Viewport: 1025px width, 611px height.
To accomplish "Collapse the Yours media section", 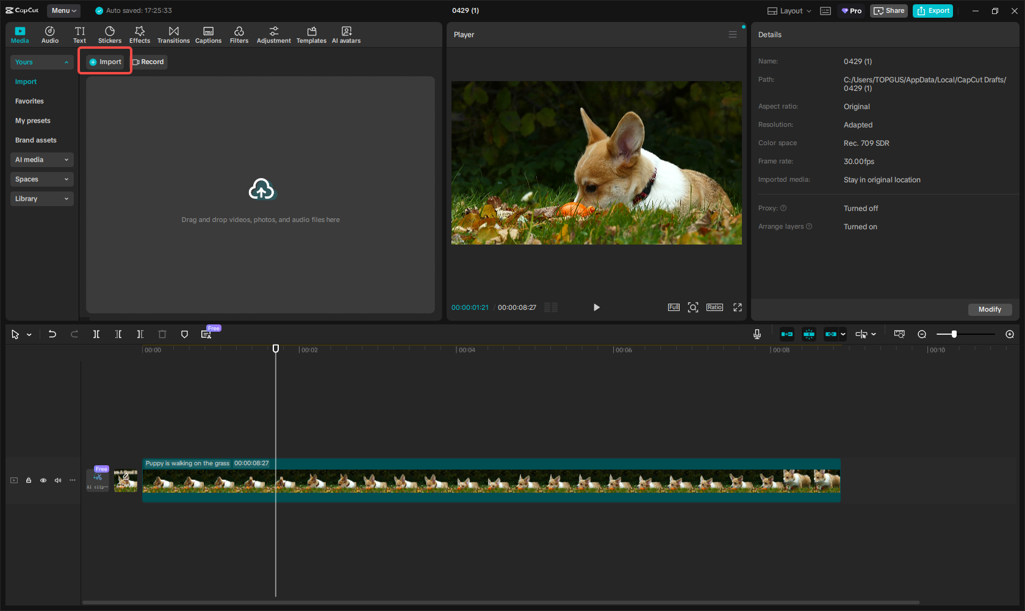I will [67, 62].
